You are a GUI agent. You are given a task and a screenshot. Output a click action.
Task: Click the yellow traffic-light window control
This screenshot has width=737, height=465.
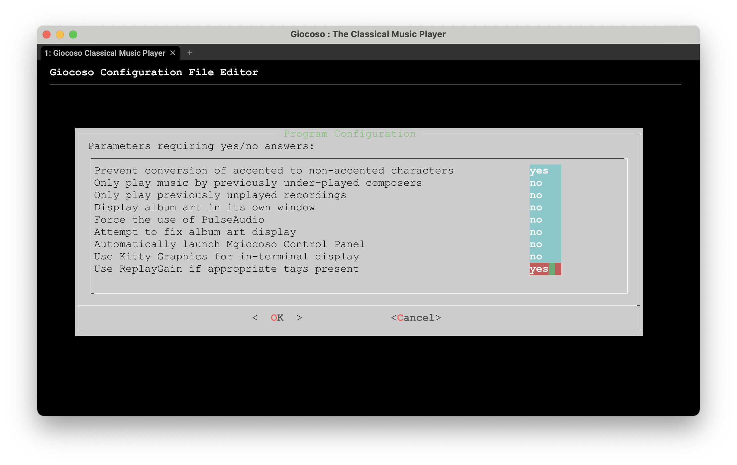tap(60, 34)
